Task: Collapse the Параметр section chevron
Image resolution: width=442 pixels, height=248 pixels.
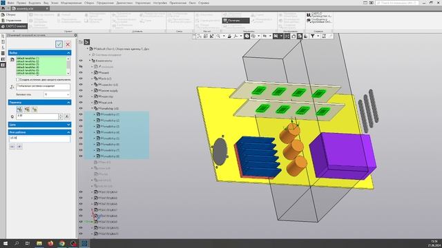Action: (x=68, y=103)
